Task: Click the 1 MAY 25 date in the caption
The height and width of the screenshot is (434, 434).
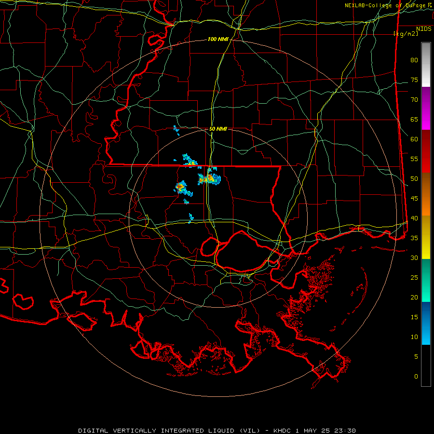Action: [312, 431]
